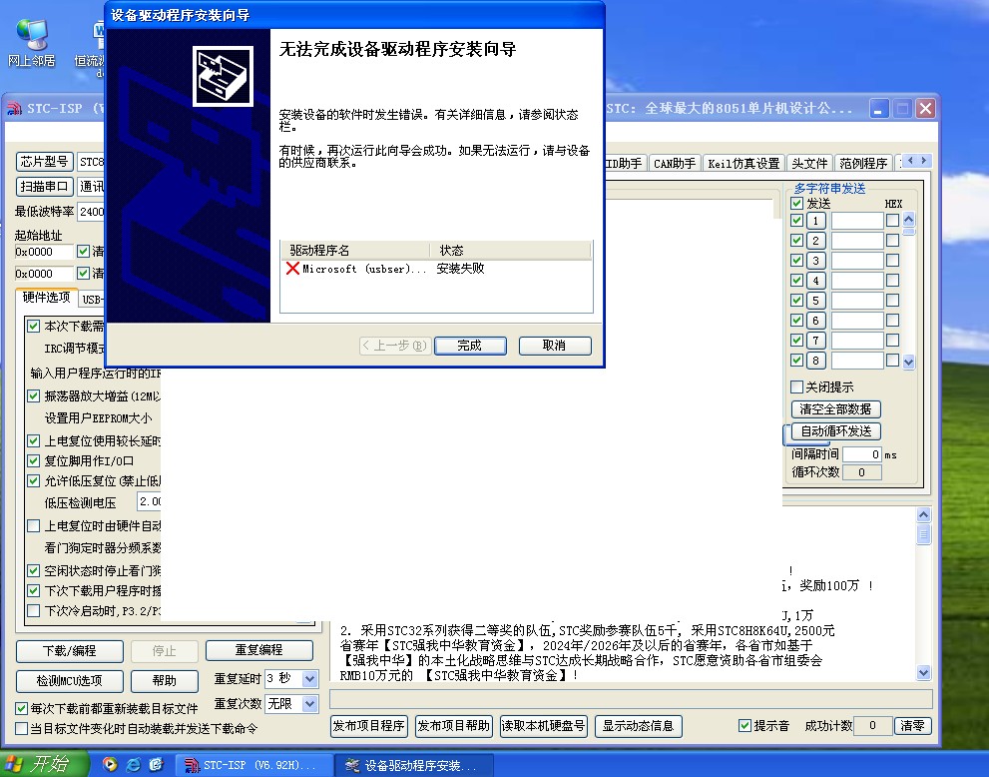Click the 间隔时间 ms input field
The image size is (989, 777).
pos(861,453)
